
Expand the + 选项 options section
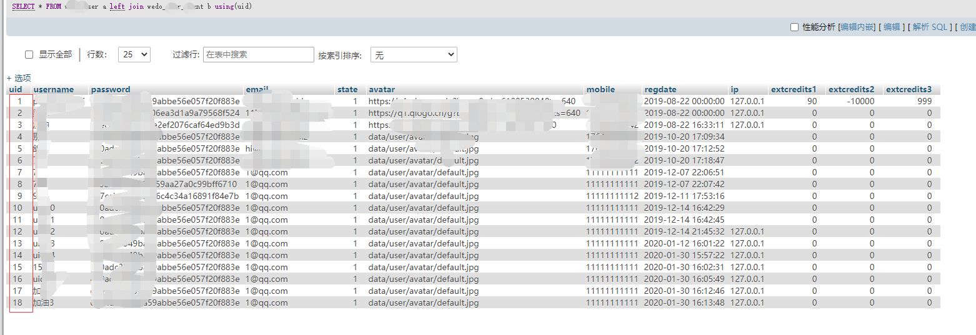tap(19, 78)
